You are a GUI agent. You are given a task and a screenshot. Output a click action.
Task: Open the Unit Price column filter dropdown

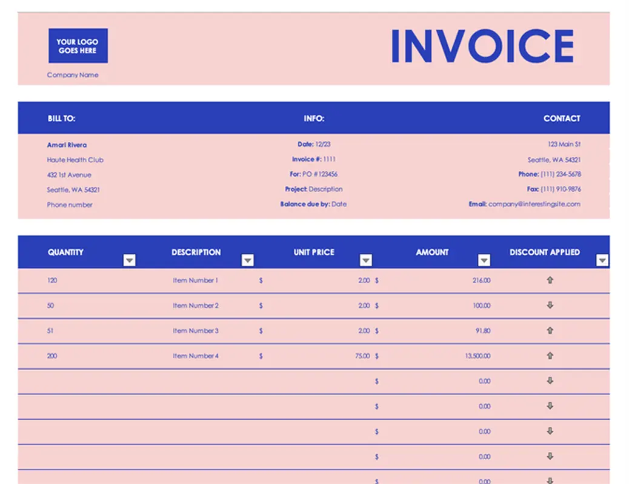pos(365,260)
